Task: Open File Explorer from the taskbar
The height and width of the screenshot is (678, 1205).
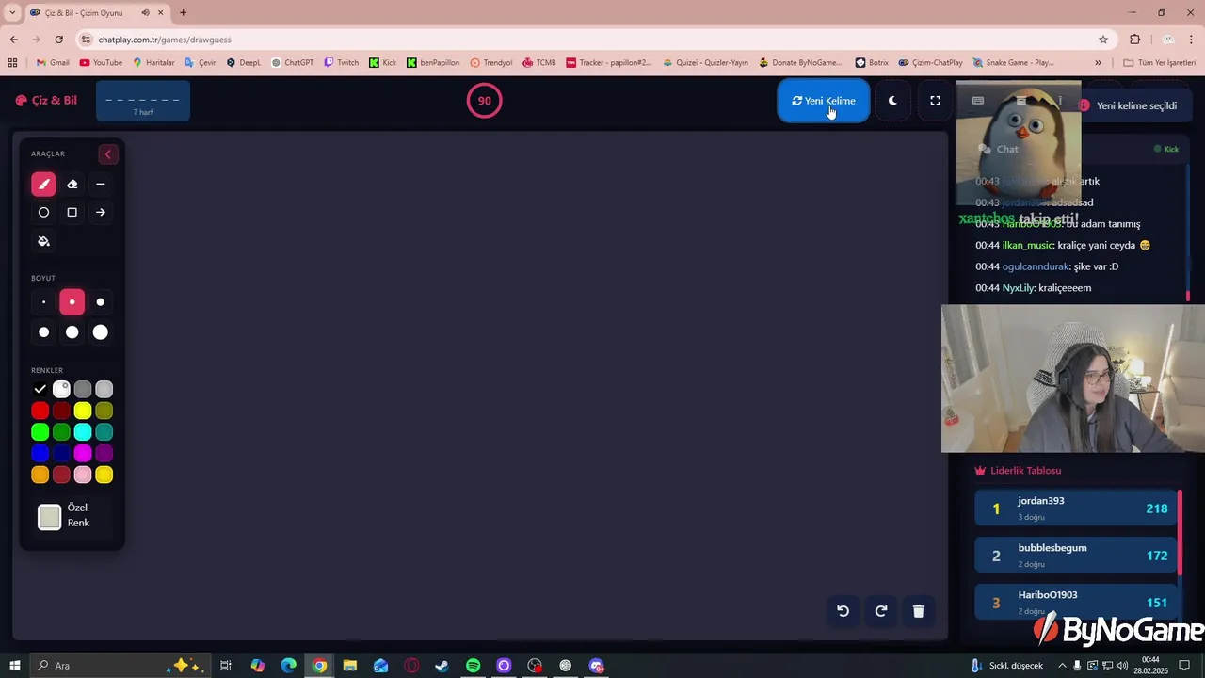Action: (349, 666)
